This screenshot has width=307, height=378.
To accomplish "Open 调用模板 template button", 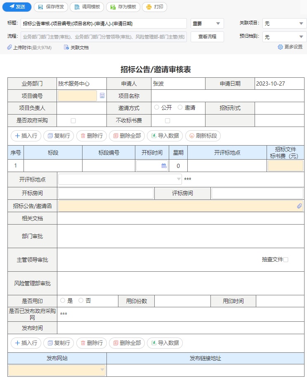I will pos(87,7).
